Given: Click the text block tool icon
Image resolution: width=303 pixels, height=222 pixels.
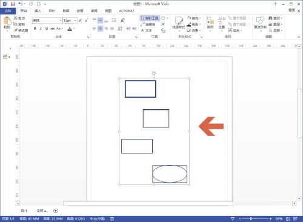Looking at the screenshot, I should click(163, 30).
